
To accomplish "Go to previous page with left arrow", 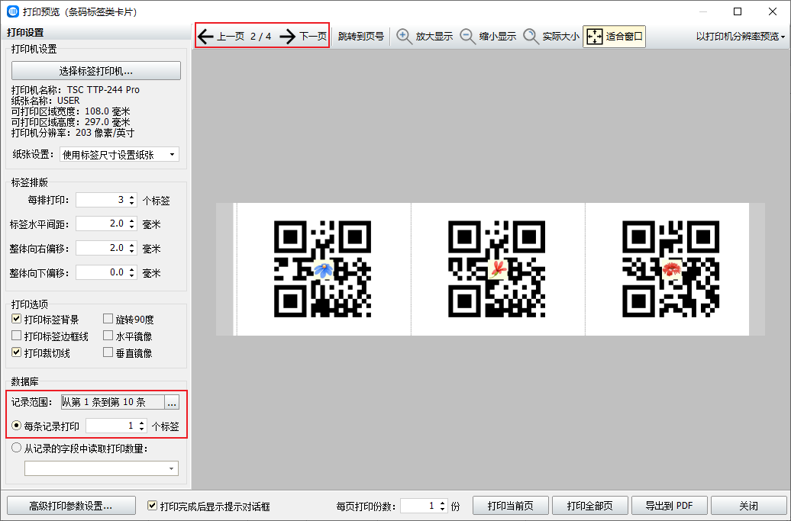I will 221,37.
